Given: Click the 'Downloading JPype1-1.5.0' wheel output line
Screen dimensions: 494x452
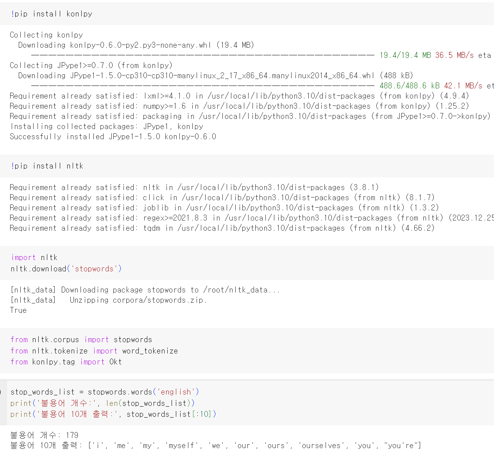Looking at the screenshot, I should click(x=216, y=75).
